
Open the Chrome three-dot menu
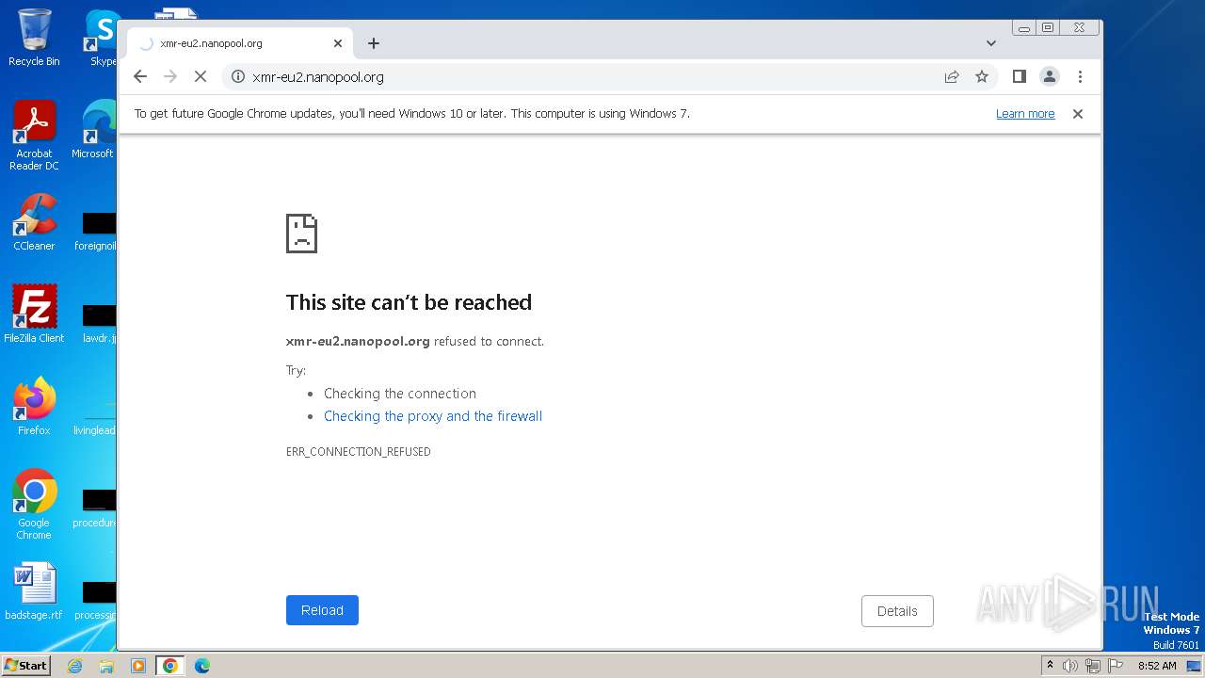[1080, 77]
